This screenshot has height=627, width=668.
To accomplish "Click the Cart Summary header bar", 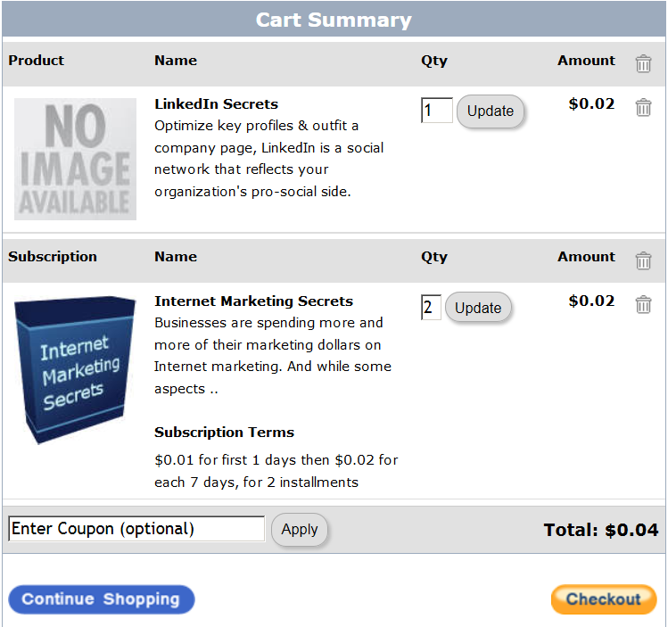I will (x=334, y=20).
